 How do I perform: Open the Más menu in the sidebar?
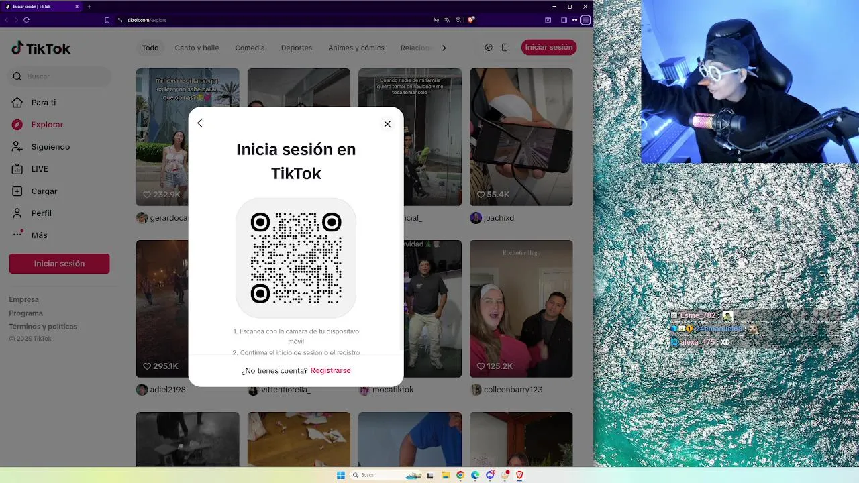(x=39, y=235)
